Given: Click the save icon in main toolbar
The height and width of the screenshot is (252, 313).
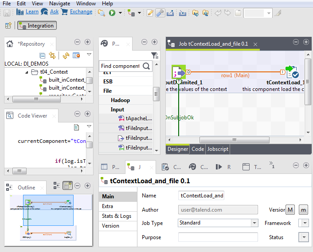Looking at the screenshot, I should pyautogui.click(x=7, y=12).
